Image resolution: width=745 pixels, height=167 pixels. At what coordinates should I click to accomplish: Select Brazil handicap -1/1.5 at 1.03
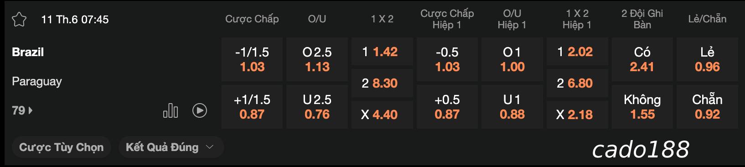point(252,59)
